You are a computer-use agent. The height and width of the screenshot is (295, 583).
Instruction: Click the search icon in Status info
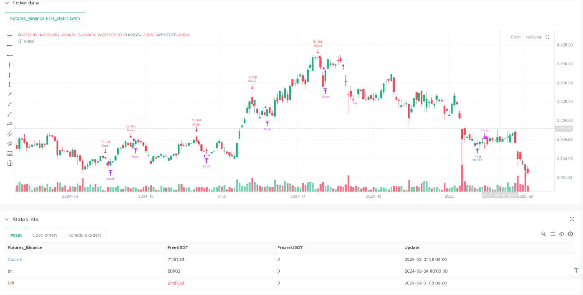tap(544, 234)
